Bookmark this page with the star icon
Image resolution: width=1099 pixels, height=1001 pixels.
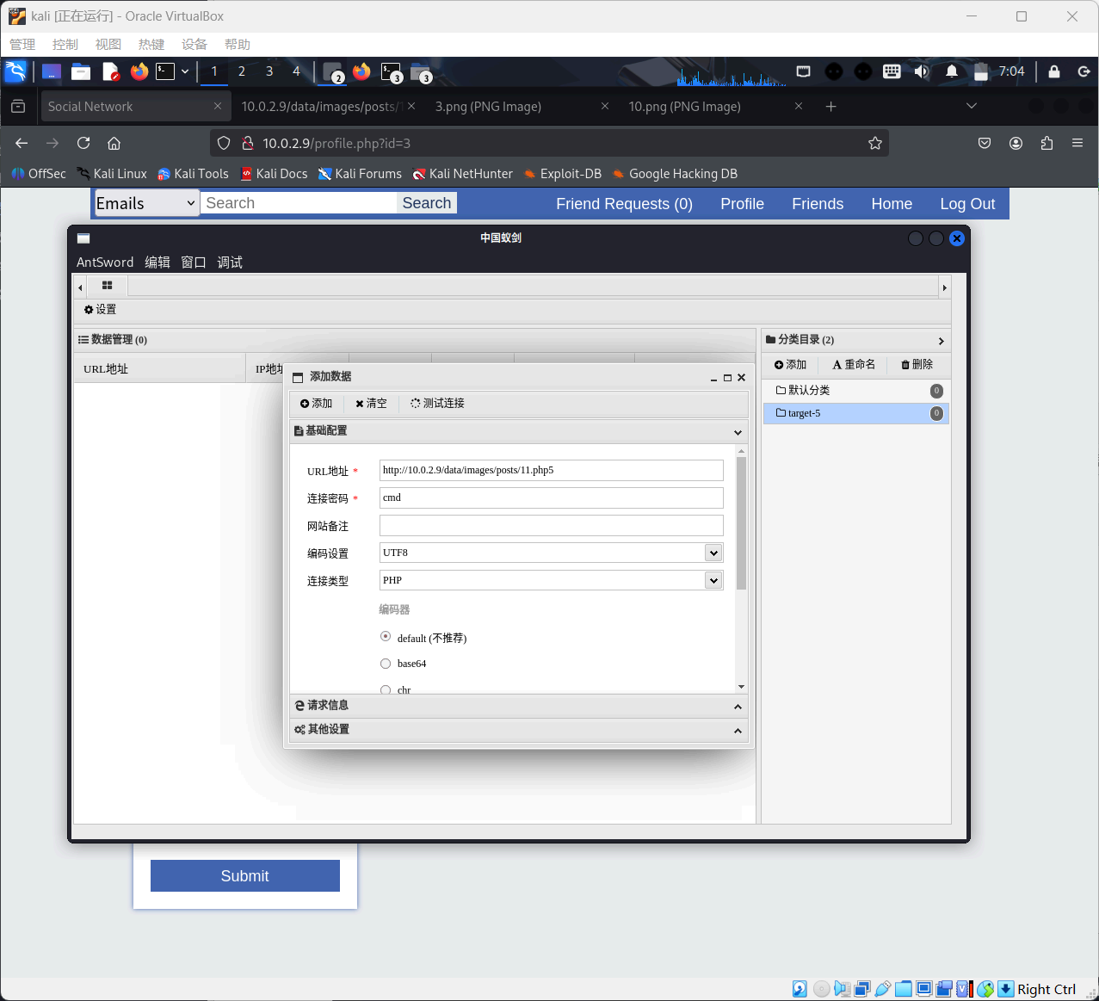[874, 144]
